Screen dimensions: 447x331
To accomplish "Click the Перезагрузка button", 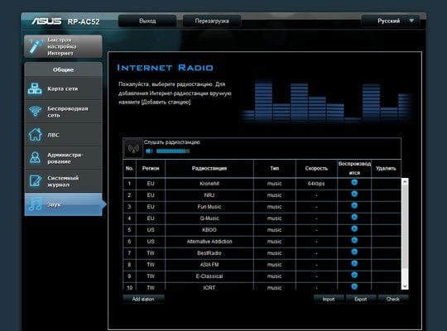I will (212, 21).
